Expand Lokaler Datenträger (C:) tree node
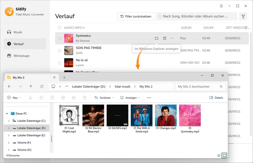Viewport: 253px width, 163px height. [x=9, y=121]
